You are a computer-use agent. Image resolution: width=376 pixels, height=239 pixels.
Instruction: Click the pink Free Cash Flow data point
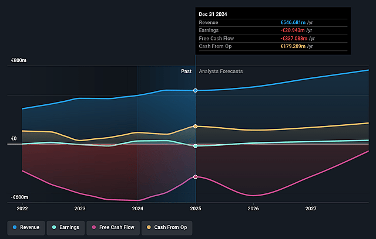point(196,177)
